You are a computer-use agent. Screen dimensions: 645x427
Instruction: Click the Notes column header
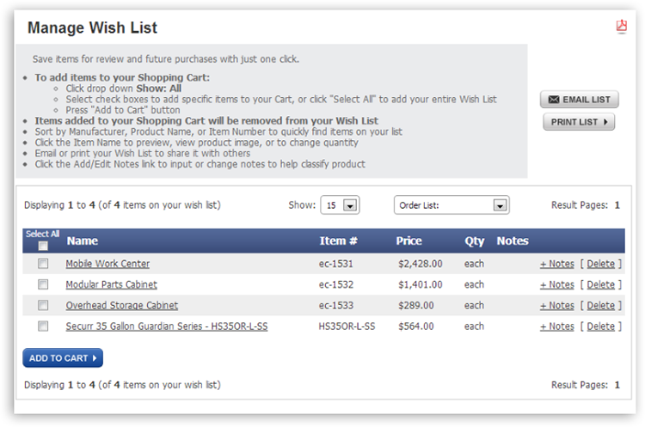pyautogui.click(x=513, y=241)
